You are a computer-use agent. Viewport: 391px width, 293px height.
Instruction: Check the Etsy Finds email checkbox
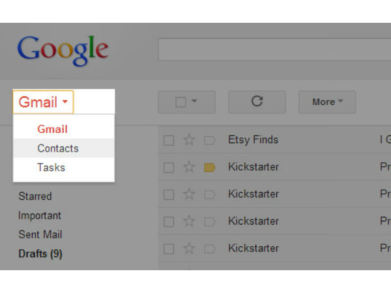pos(169,140)
